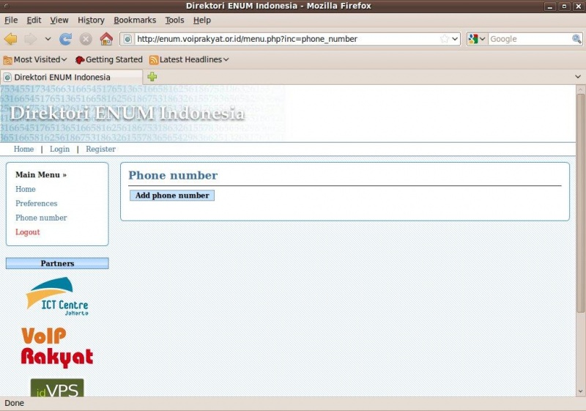586x411 pixels.
Task: Open the Google search engine selector
Action: point(477,39)
